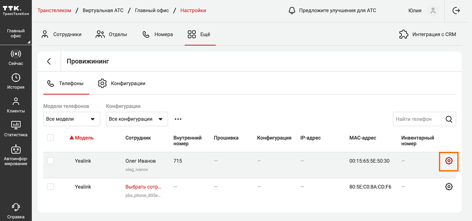The height and width of the screenshot is (221, 472).
Task: Expand the Главный офис selector in the sidebar
Action: [x=16, y=33]
